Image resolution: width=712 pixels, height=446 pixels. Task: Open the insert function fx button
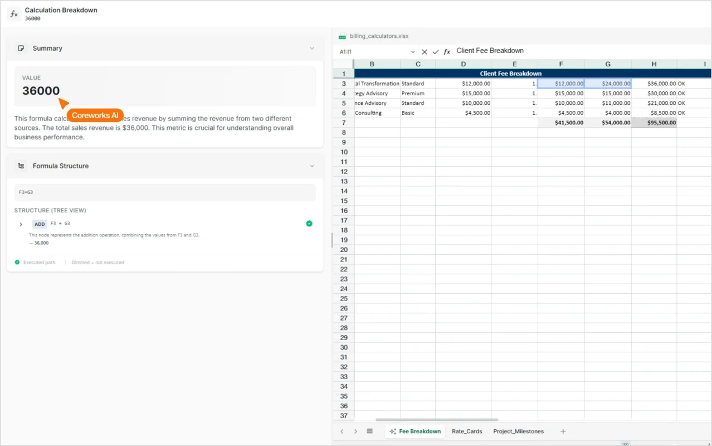point(447,51)
